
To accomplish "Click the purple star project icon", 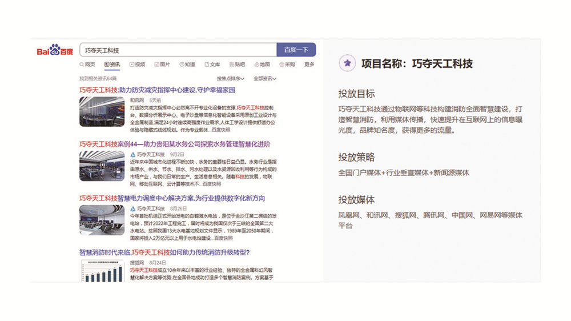I will coord(346,63).
